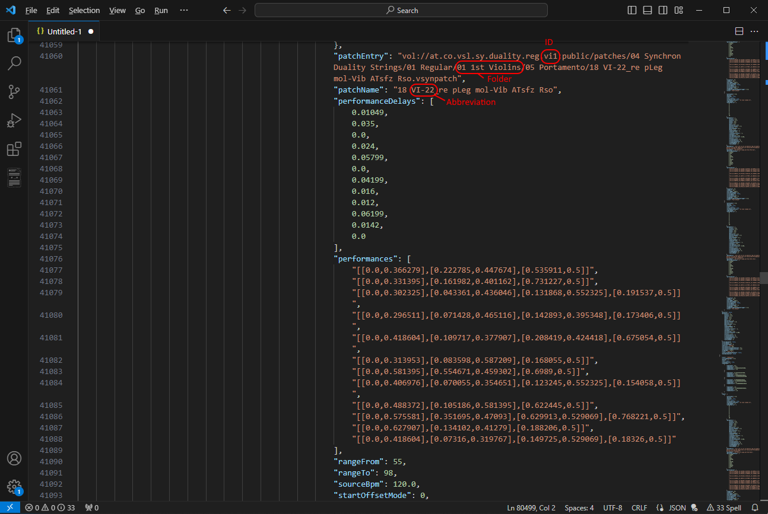Toggle the secondary side bar layout icon
This screenshot has height=514, width=768.
tap(663, 10)
